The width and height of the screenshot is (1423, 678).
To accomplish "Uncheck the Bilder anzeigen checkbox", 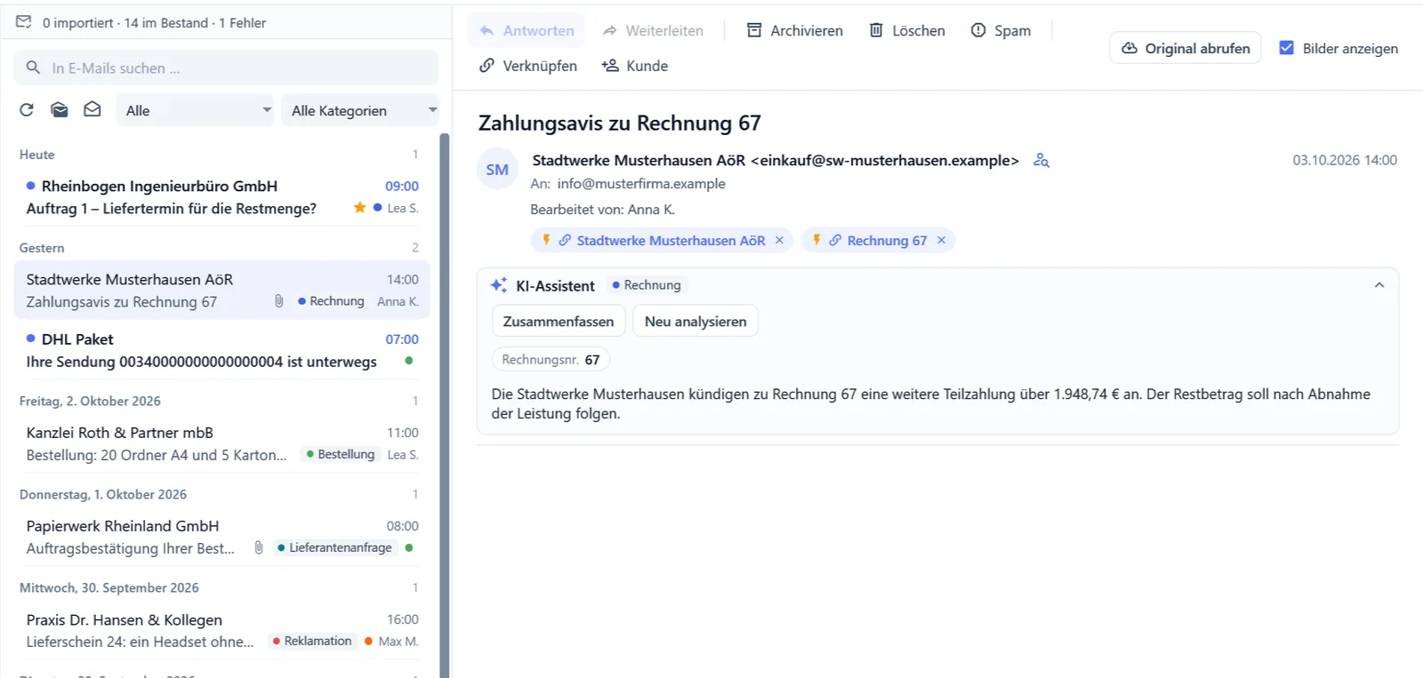I will 1286,48.
